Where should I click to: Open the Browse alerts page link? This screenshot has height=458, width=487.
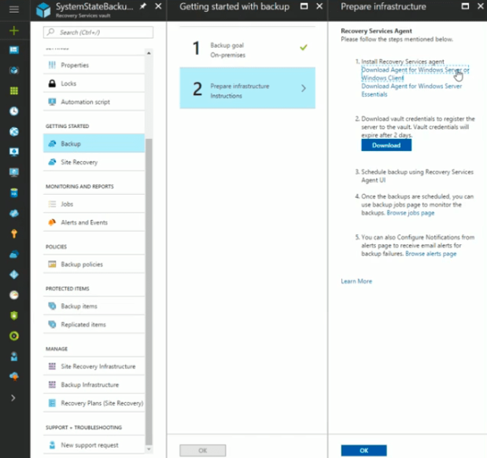click(x=430, y=253)
